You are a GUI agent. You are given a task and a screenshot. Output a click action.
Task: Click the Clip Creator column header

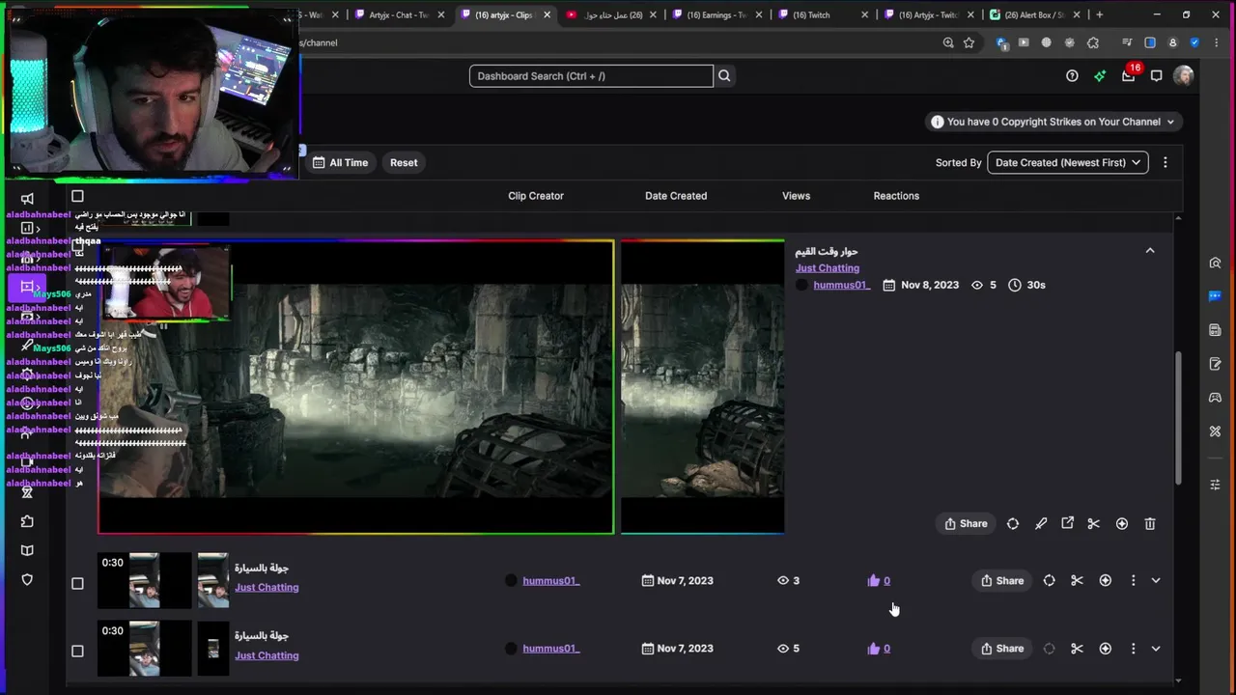click(536, 196)
